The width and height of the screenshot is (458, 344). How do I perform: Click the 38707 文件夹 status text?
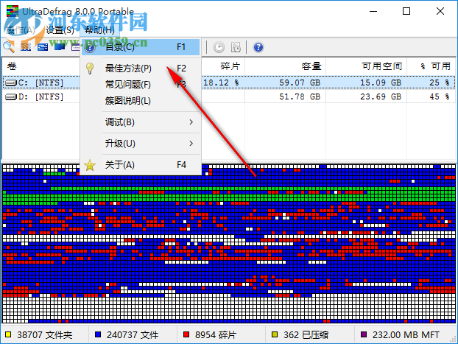[x=45, y=335]
